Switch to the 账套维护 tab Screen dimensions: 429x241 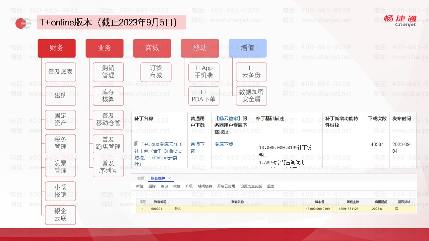coord(158,178)
